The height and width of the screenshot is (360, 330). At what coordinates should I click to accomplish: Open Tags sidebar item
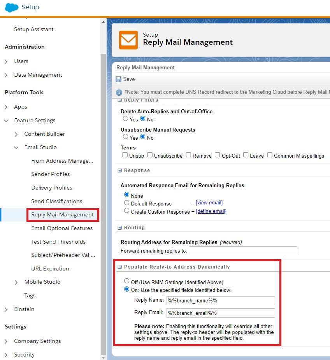[30, 296]
